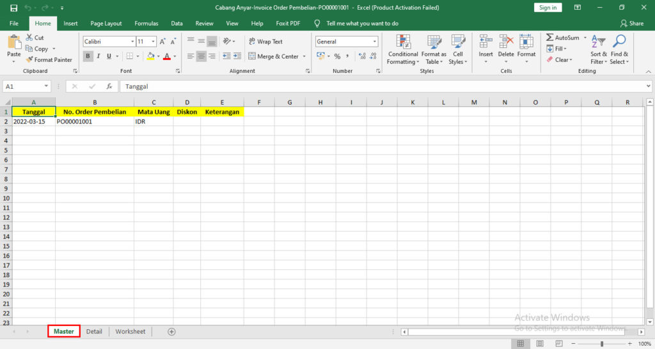Switch to the Page Layout tab
The image size is (655, 349).
click(x=106, y=24)
